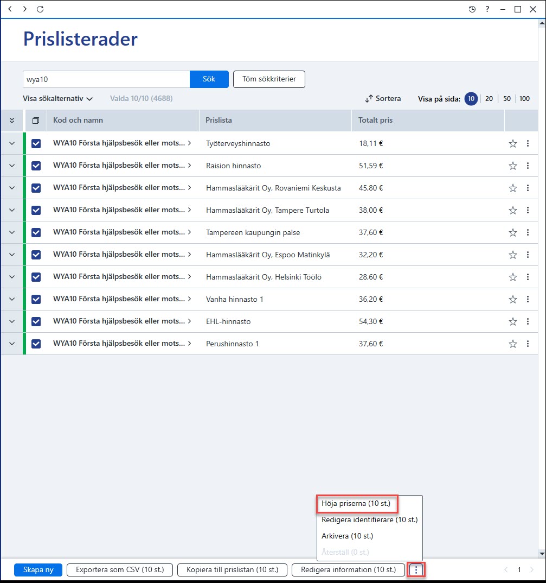Click Kopiera till prislistan (10 st.)
Screen dimensions: 546x583
(x=233, y=569)
